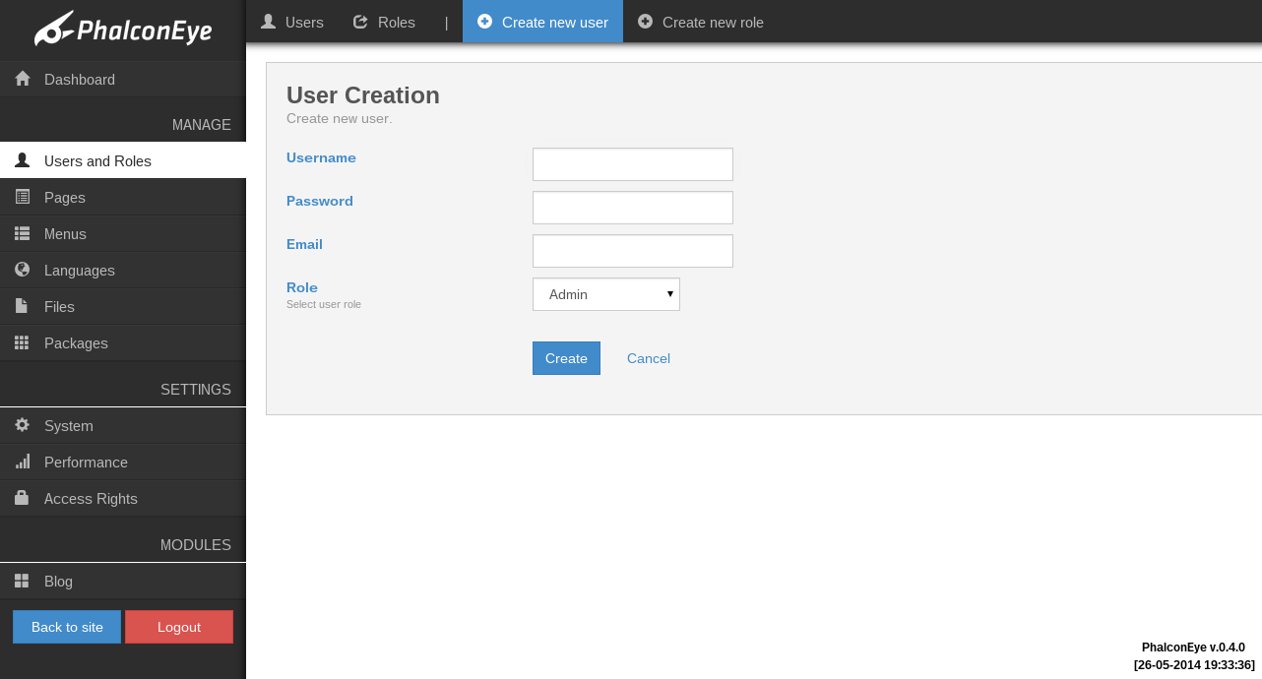This screenshot has height=679, width=1262.
Task: Click the SETTINGS section header
Action: tap(196, 390)
